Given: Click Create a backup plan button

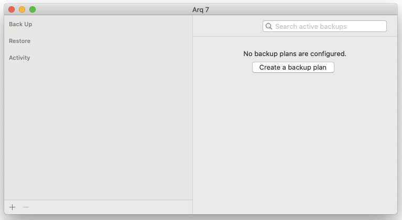Looking at the screenshot, I should (293, 68).
